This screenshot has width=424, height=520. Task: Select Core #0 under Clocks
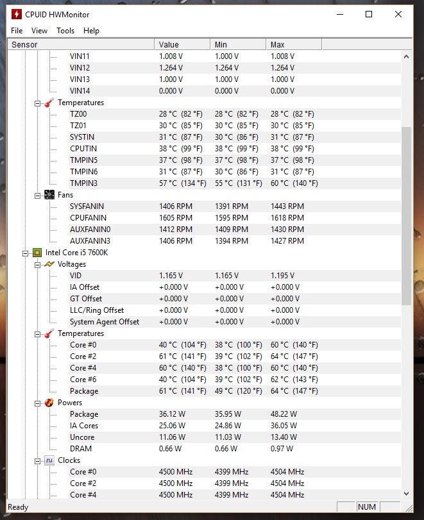point(234,472)
